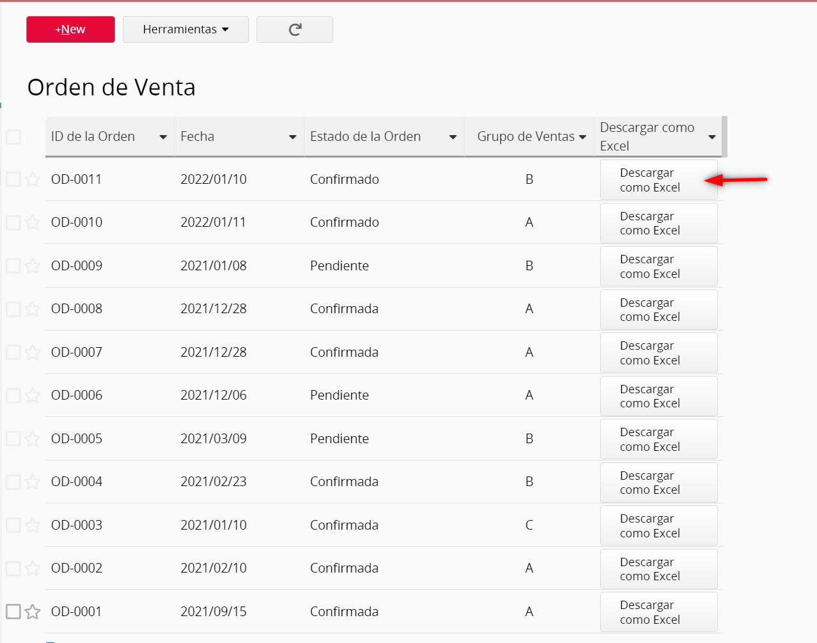Viewport: 817px width, 643px height.
Task: Expand the Estado de la Orden column menu
Action: pyautogui.click(x=453, y=136)
